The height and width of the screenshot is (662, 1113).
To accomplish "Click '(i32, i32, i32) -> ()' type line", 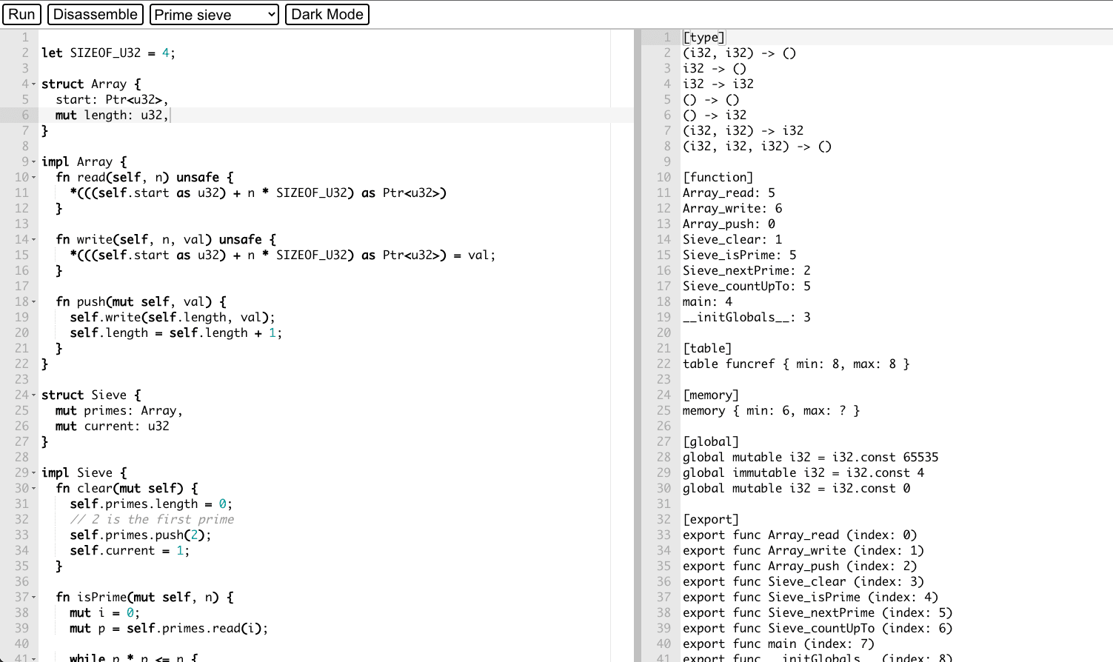I will [x=757, y=146].
